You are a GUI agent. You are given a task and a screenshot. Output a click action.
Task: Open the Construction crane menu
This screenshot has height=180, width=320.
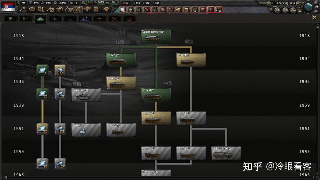(x=69, y=9)
